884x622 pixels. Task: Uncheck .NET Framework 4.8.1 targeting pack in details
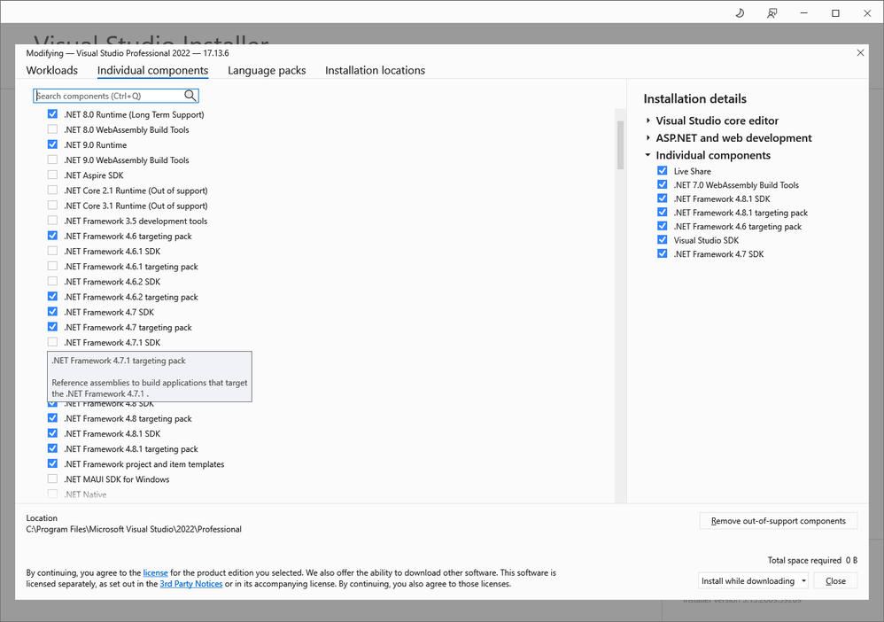(663, 213)
